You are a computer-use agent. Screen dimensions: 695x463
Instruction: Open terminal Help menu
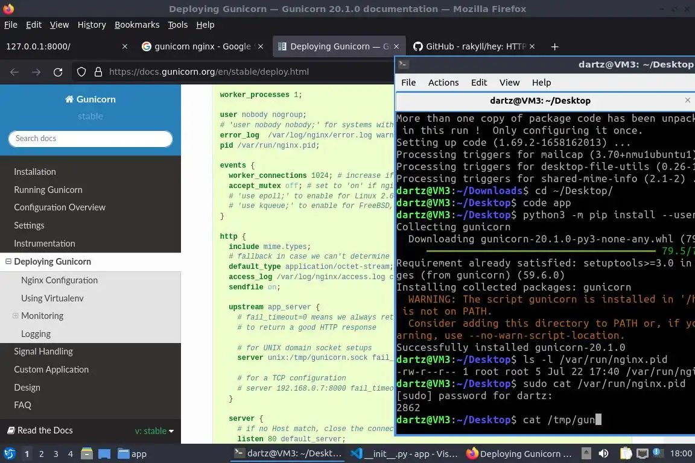click(x=541, y=83)
